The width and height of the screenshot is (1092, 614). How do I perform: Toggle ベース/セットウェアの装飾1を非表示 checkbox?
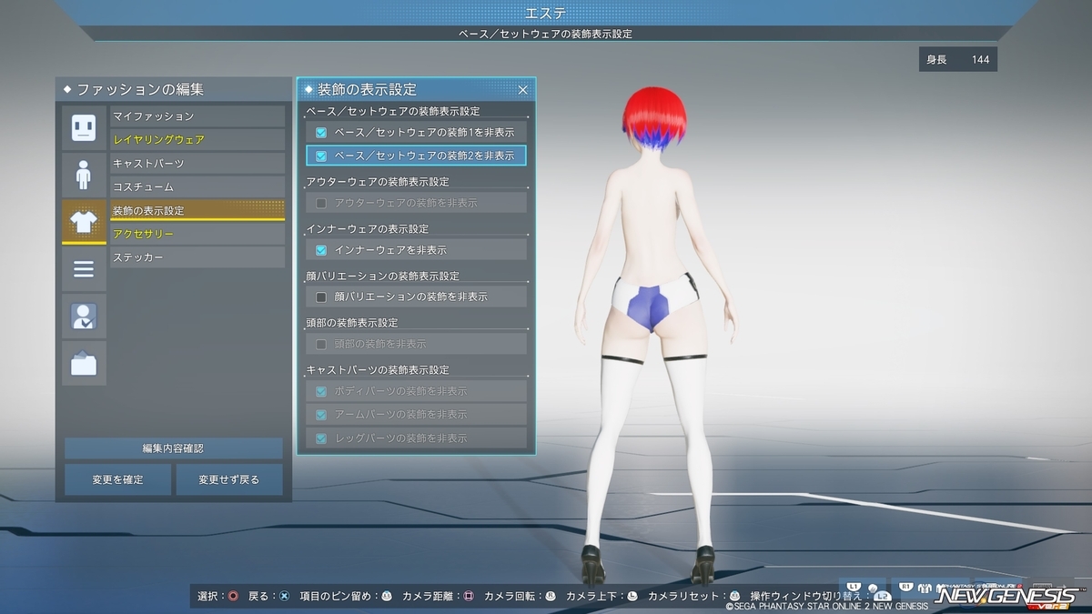pyautogui.click(x=321, y=132)
